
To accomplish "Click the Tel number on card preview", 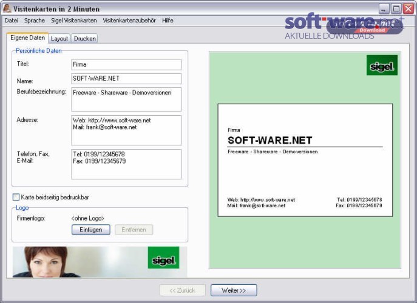I will [x=359, y=200].
